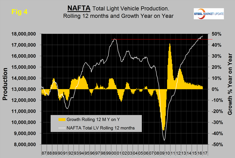The height and width of the screenshot is (158, 235).
Task: Click the 'Growth % Year on Year' axis title
Action: tap(230, 84)
